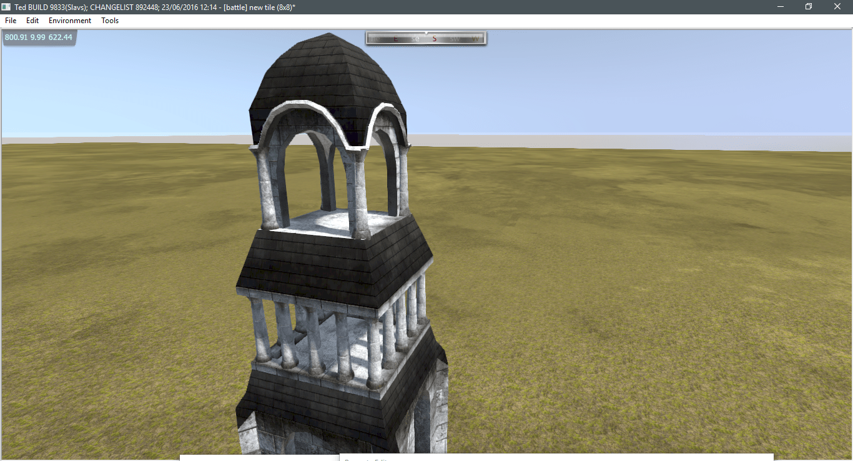This screenshot has height=461, width=853.
Task: Select the arched belfry under the dome
Action: (x=328, y=175)
